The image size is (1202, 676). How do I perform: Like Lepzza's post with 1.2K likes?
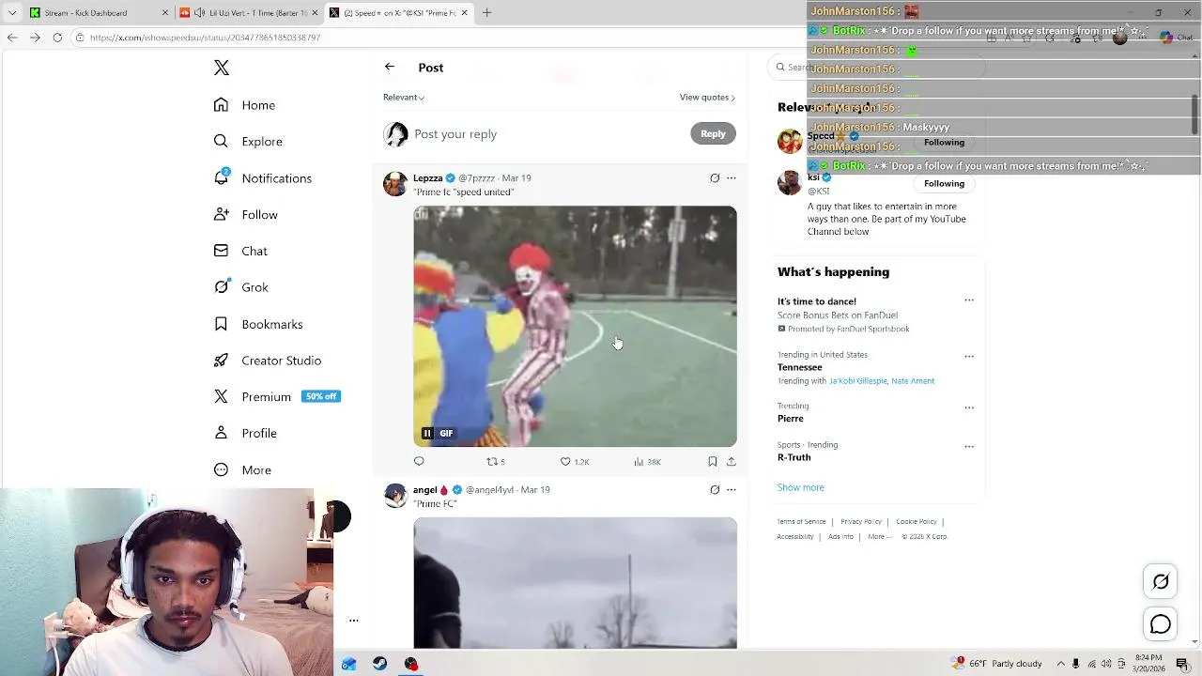pyautogui.click(x=574, y=461)
